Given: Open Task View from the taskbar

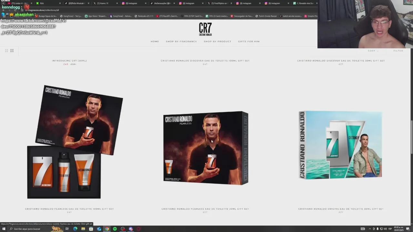Looking at the screenshot, I should (x=67, y=229).
